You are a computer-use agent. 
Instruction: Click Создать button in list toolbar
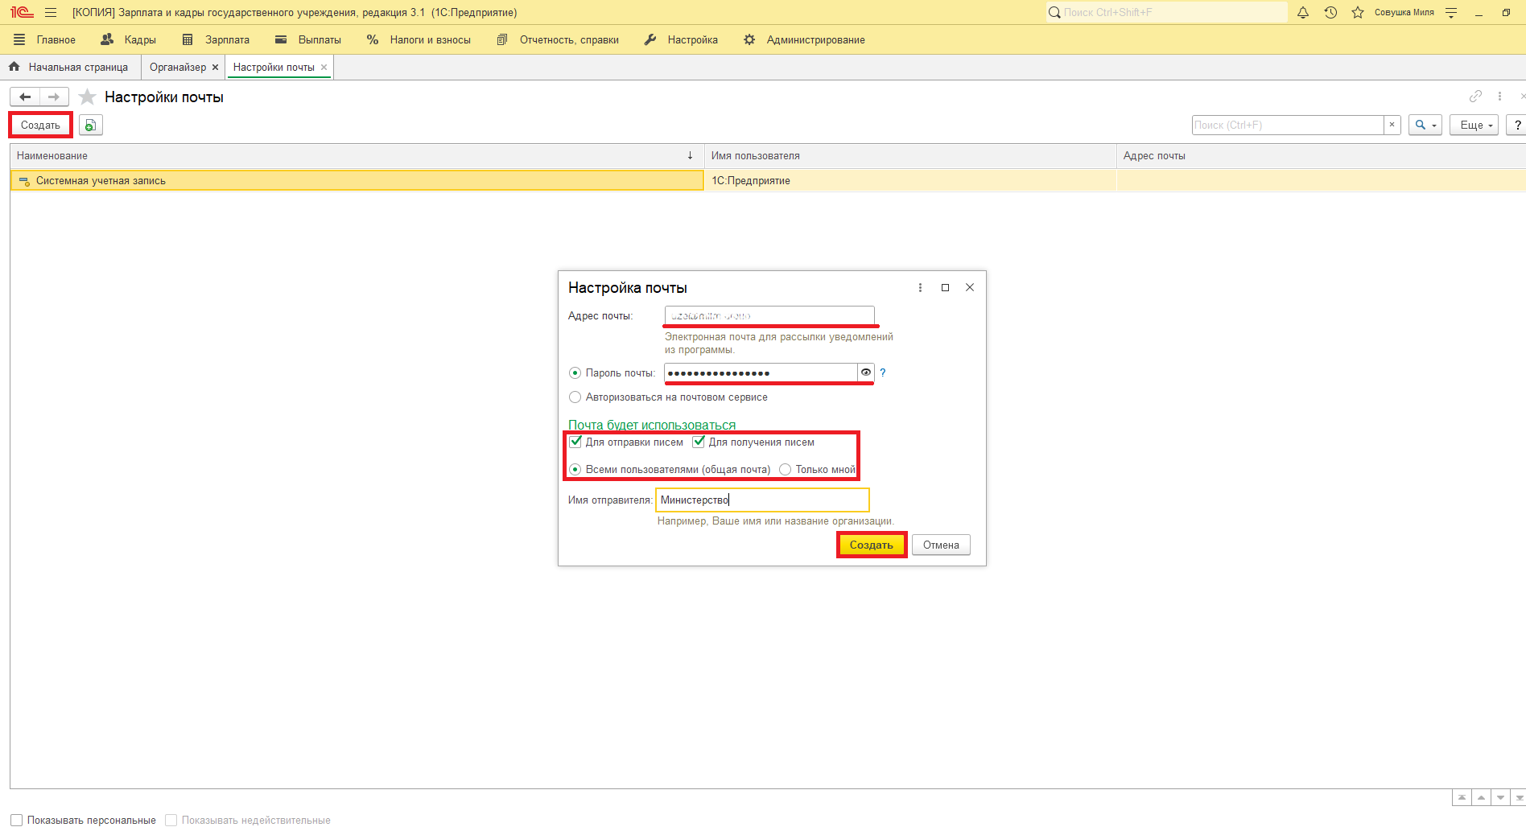(x=40, y=125)
